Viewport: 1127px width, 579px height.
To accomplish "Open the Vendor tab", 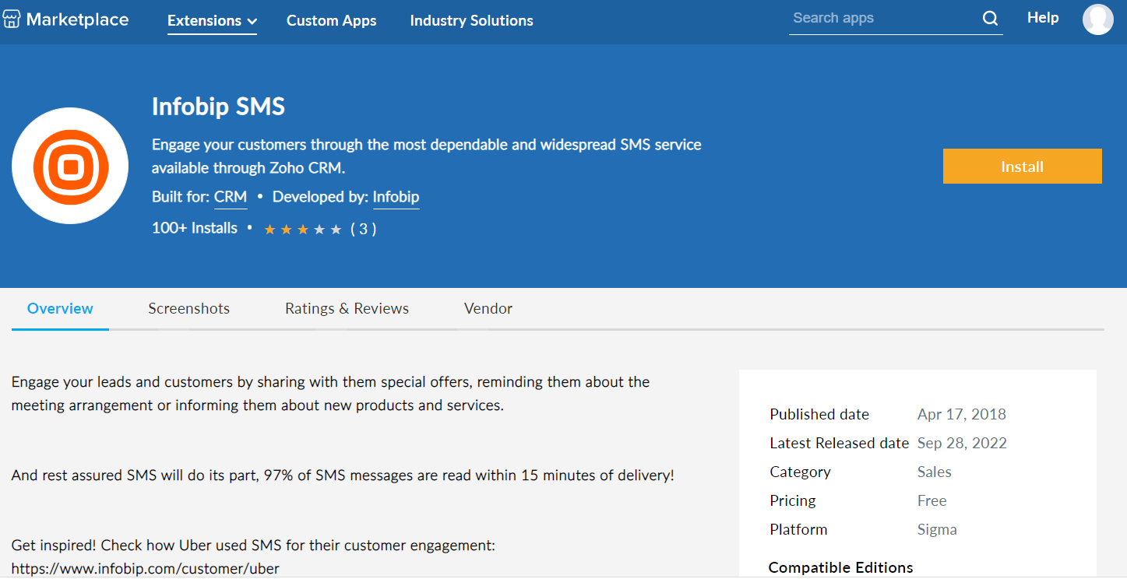I will (x=488, y=309).
